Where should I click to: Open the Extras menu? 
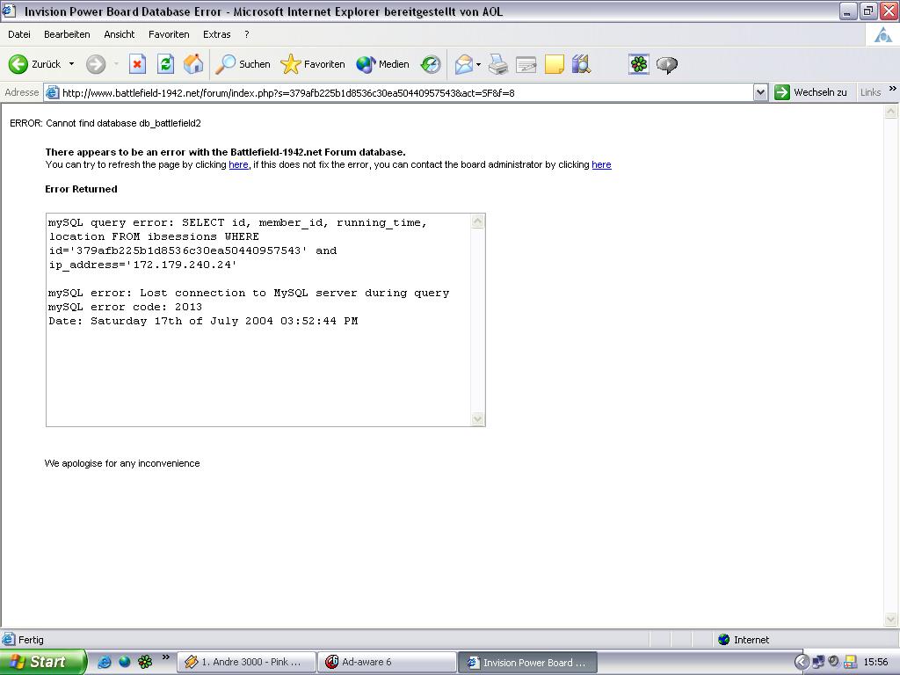click(x=217, y=34)
